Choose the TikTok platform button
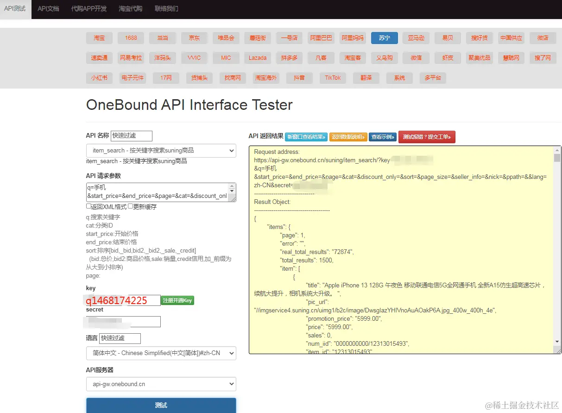Viewport: 562px width, 413px height. pyautogui.click(x=333, y=78)
